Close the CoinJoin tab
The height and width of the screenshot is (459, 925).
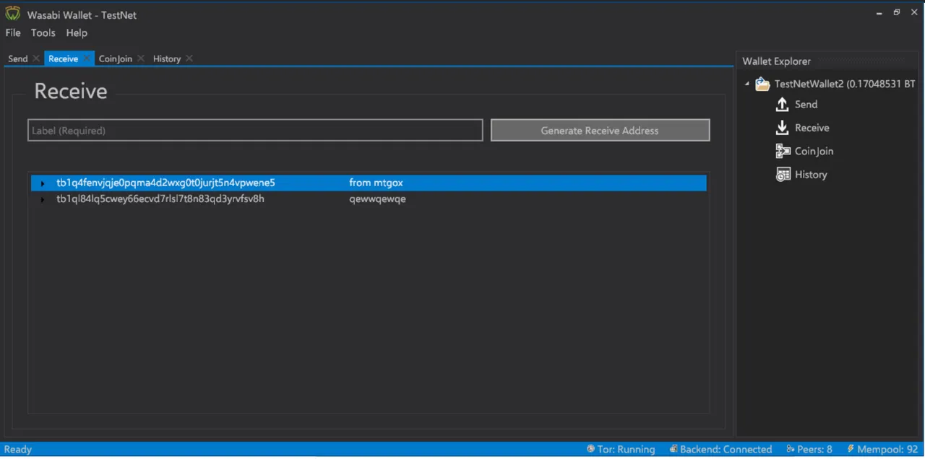point(141,58)
